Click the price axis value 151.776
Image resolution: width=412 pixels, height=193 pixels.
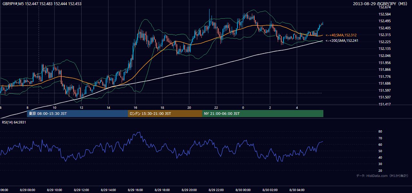pos(384,77)
